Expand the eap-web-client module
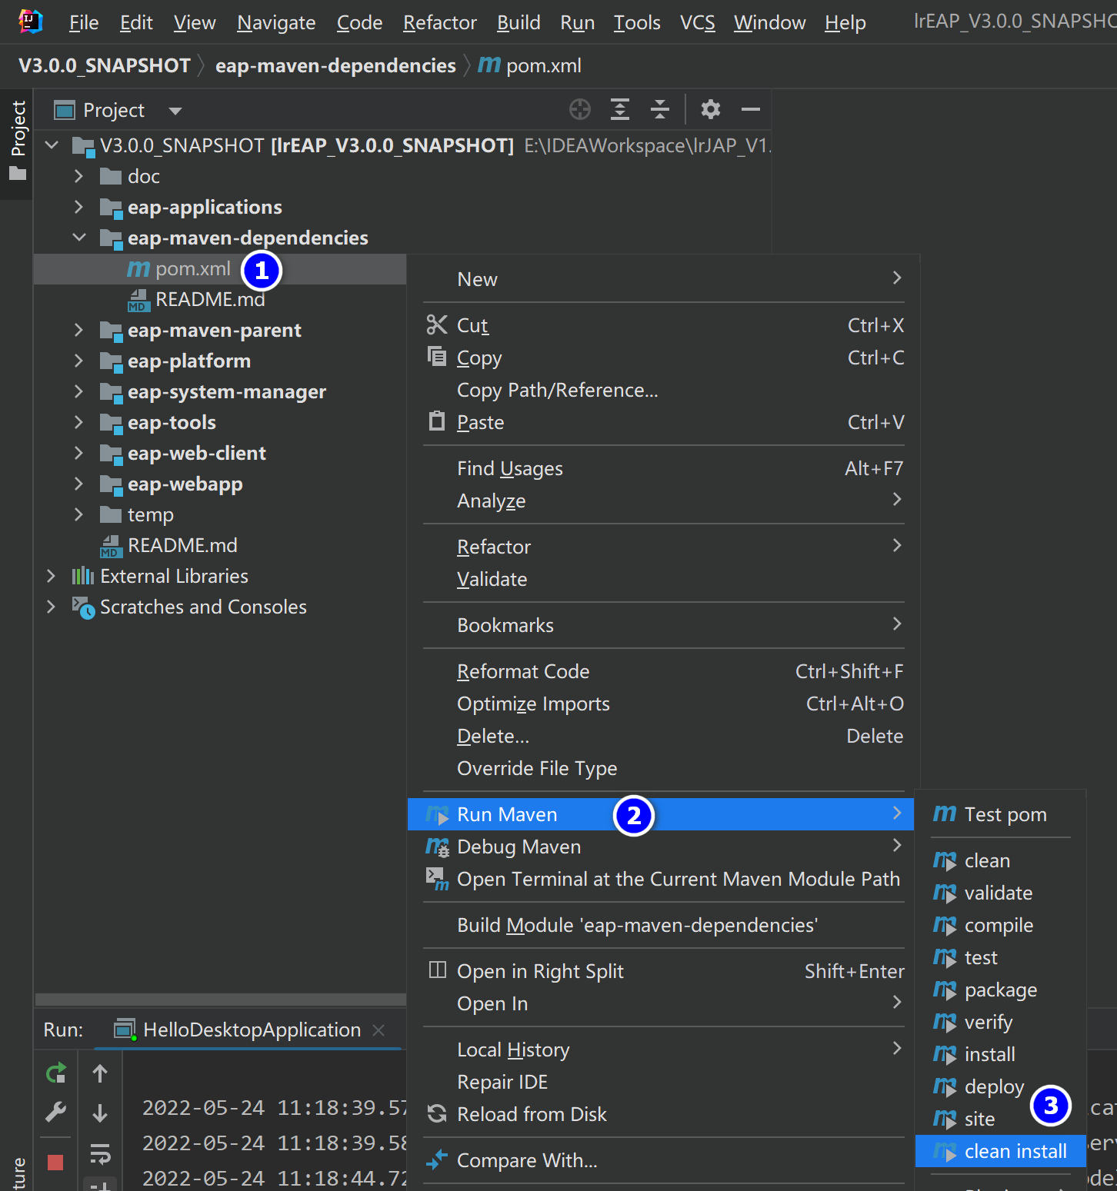The image size is (1117, 1191). tap(78, 453)
